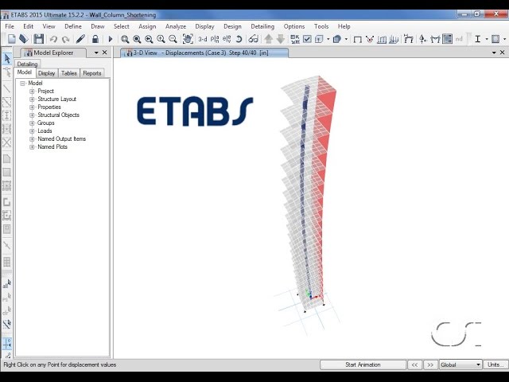
Task: Open dropdown beside Building View Limits icon
Action: click(x=328, y=39)
